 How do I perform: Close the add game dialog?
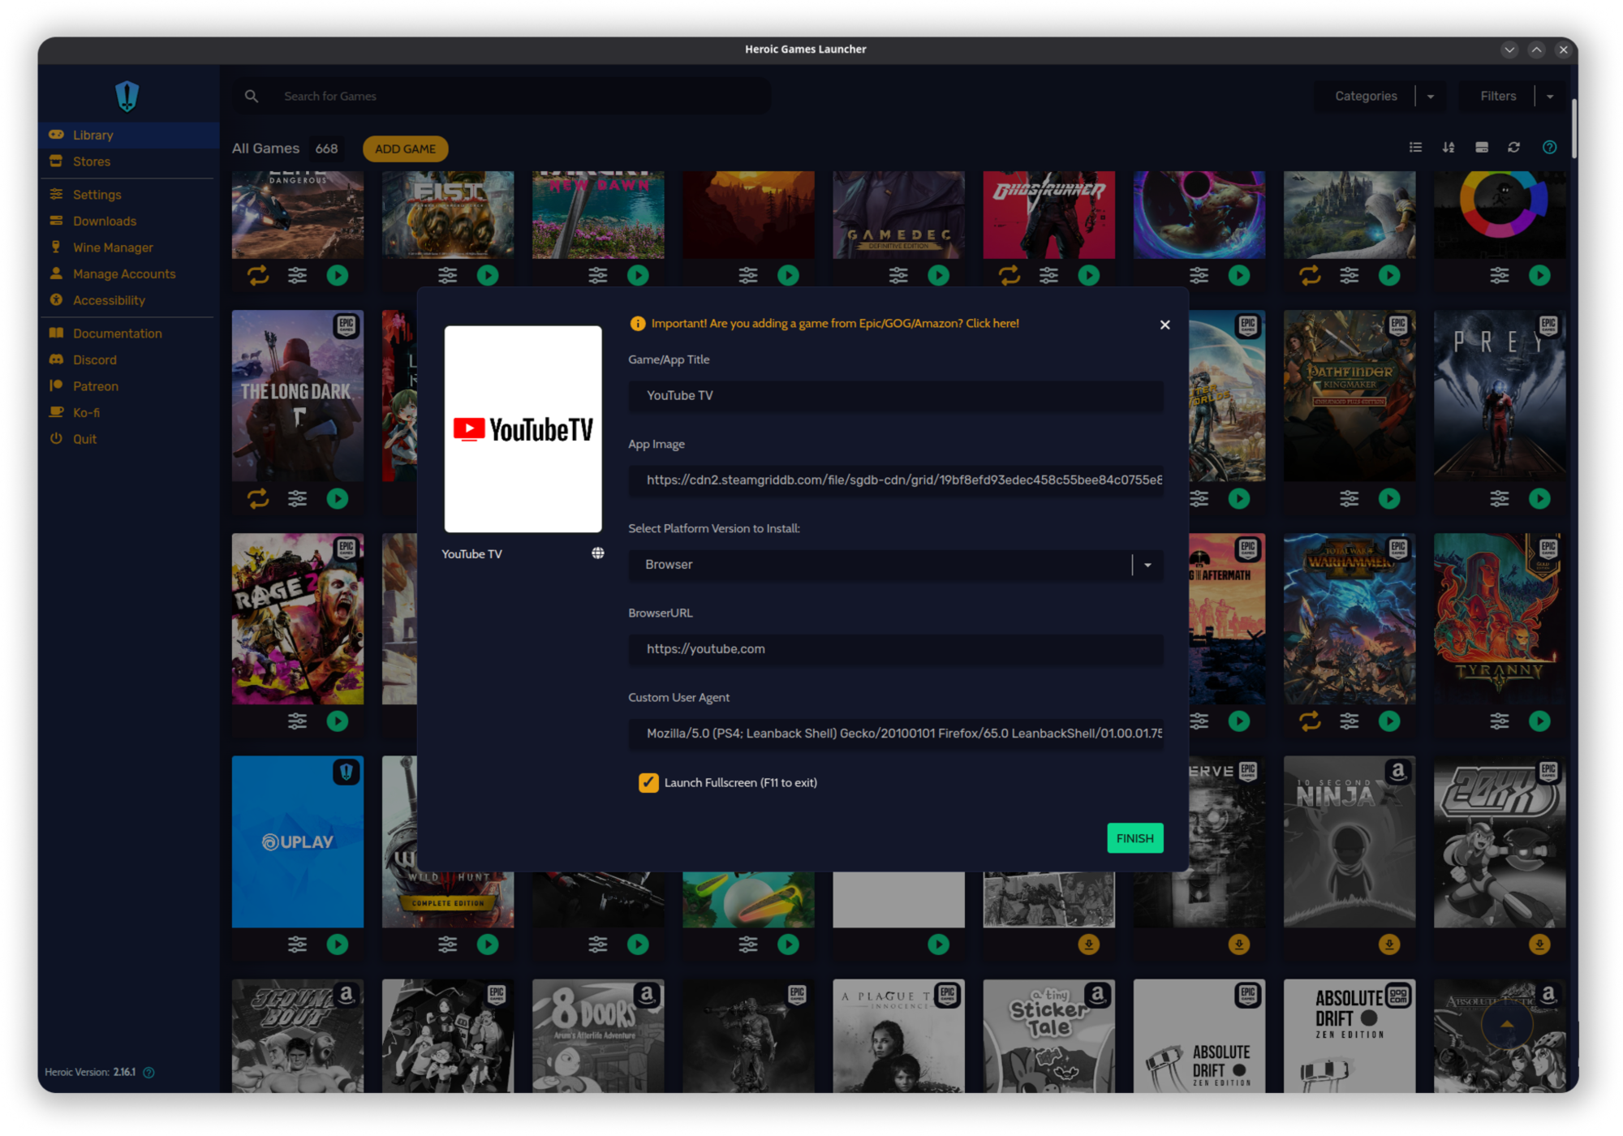(x=1165, y=325)
